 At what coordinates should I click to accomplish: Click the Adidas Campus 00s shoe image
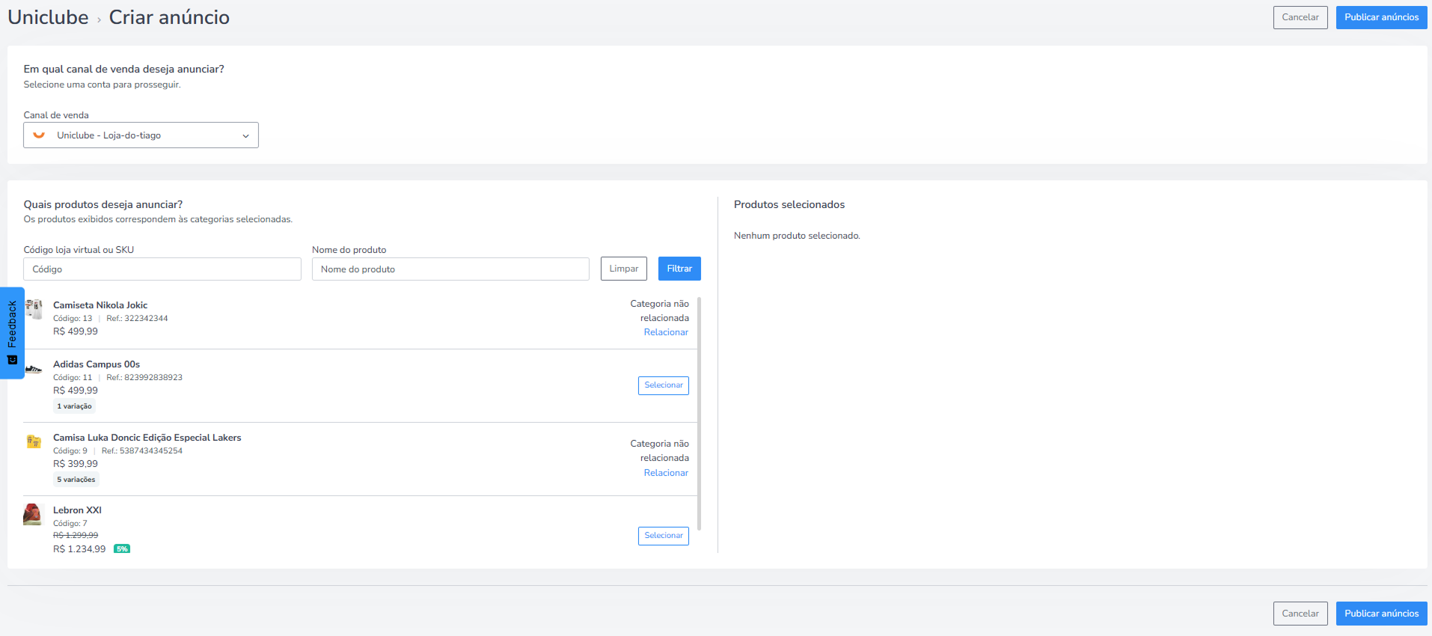[34, 369]
